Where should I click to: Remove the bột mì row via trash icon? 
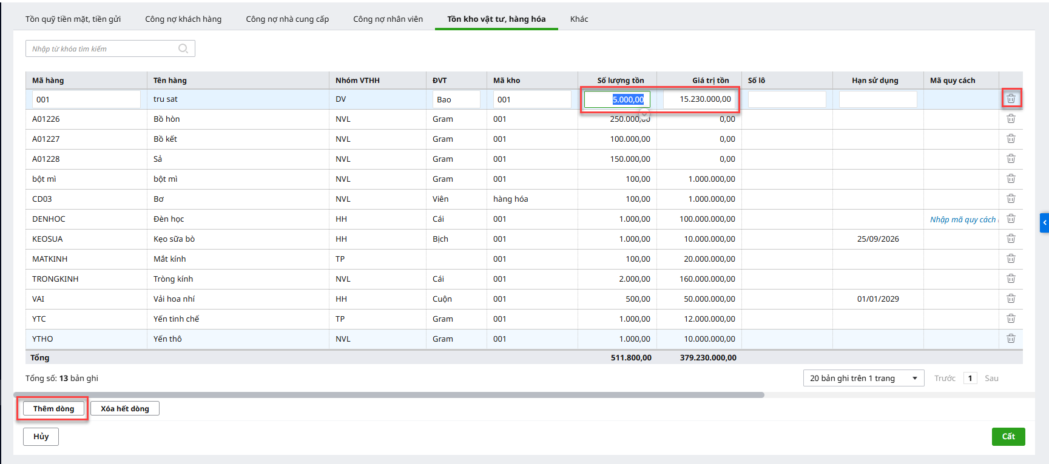pos(1011,179)
